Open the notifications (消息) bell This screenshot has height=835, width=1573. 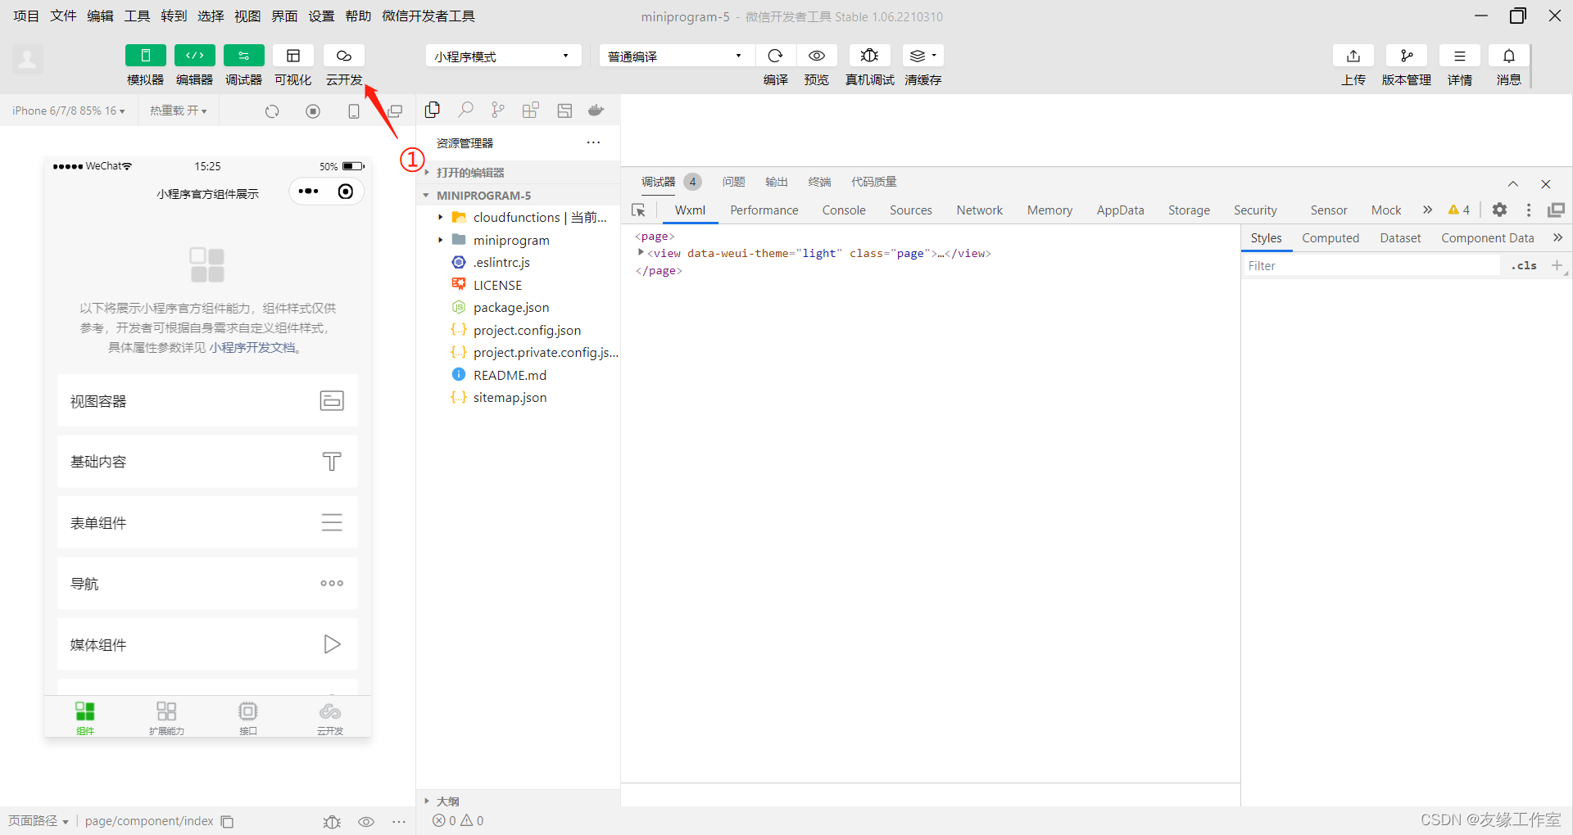click(x=1509, y=56)
